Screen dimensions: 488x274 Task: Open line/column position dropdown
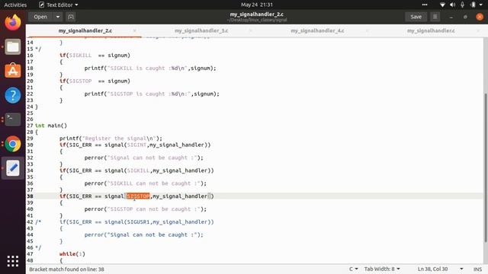461,269
